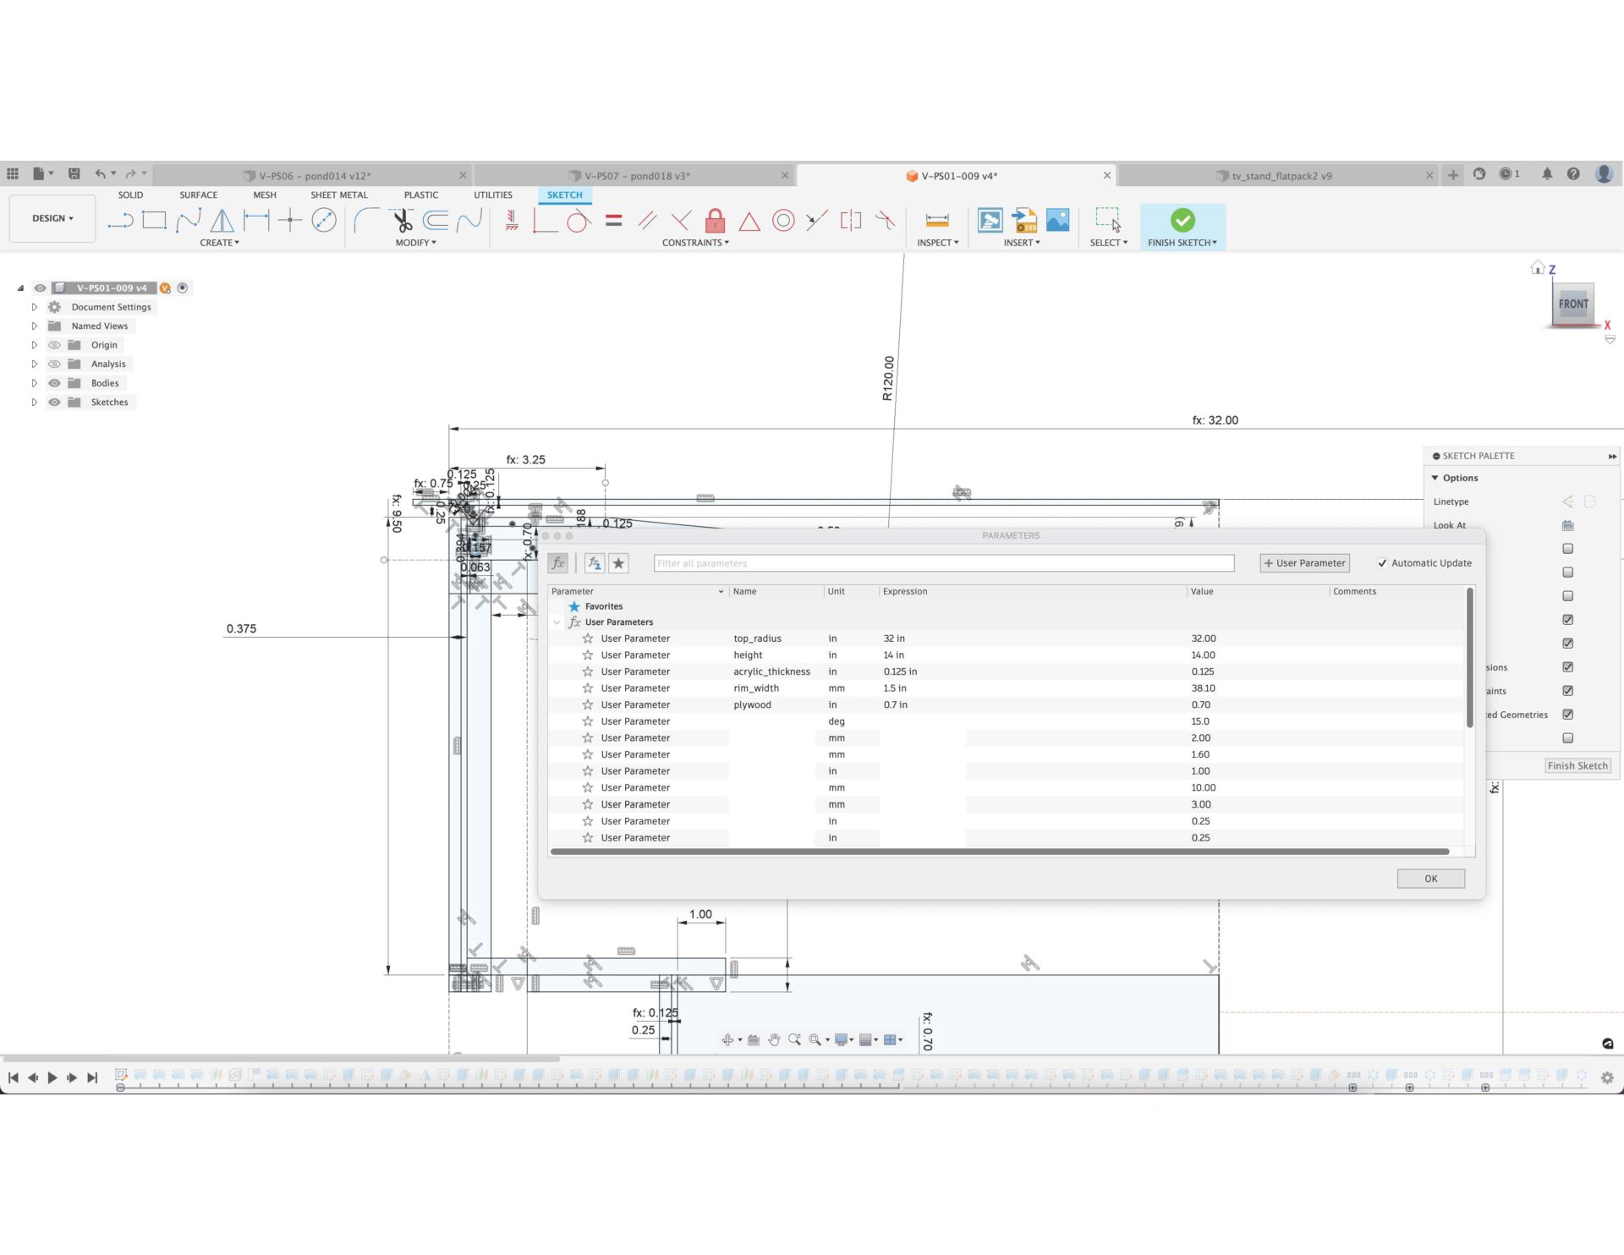Expand the CREATE dropdown menu
1624x1255 pixels.
(219, 243)
